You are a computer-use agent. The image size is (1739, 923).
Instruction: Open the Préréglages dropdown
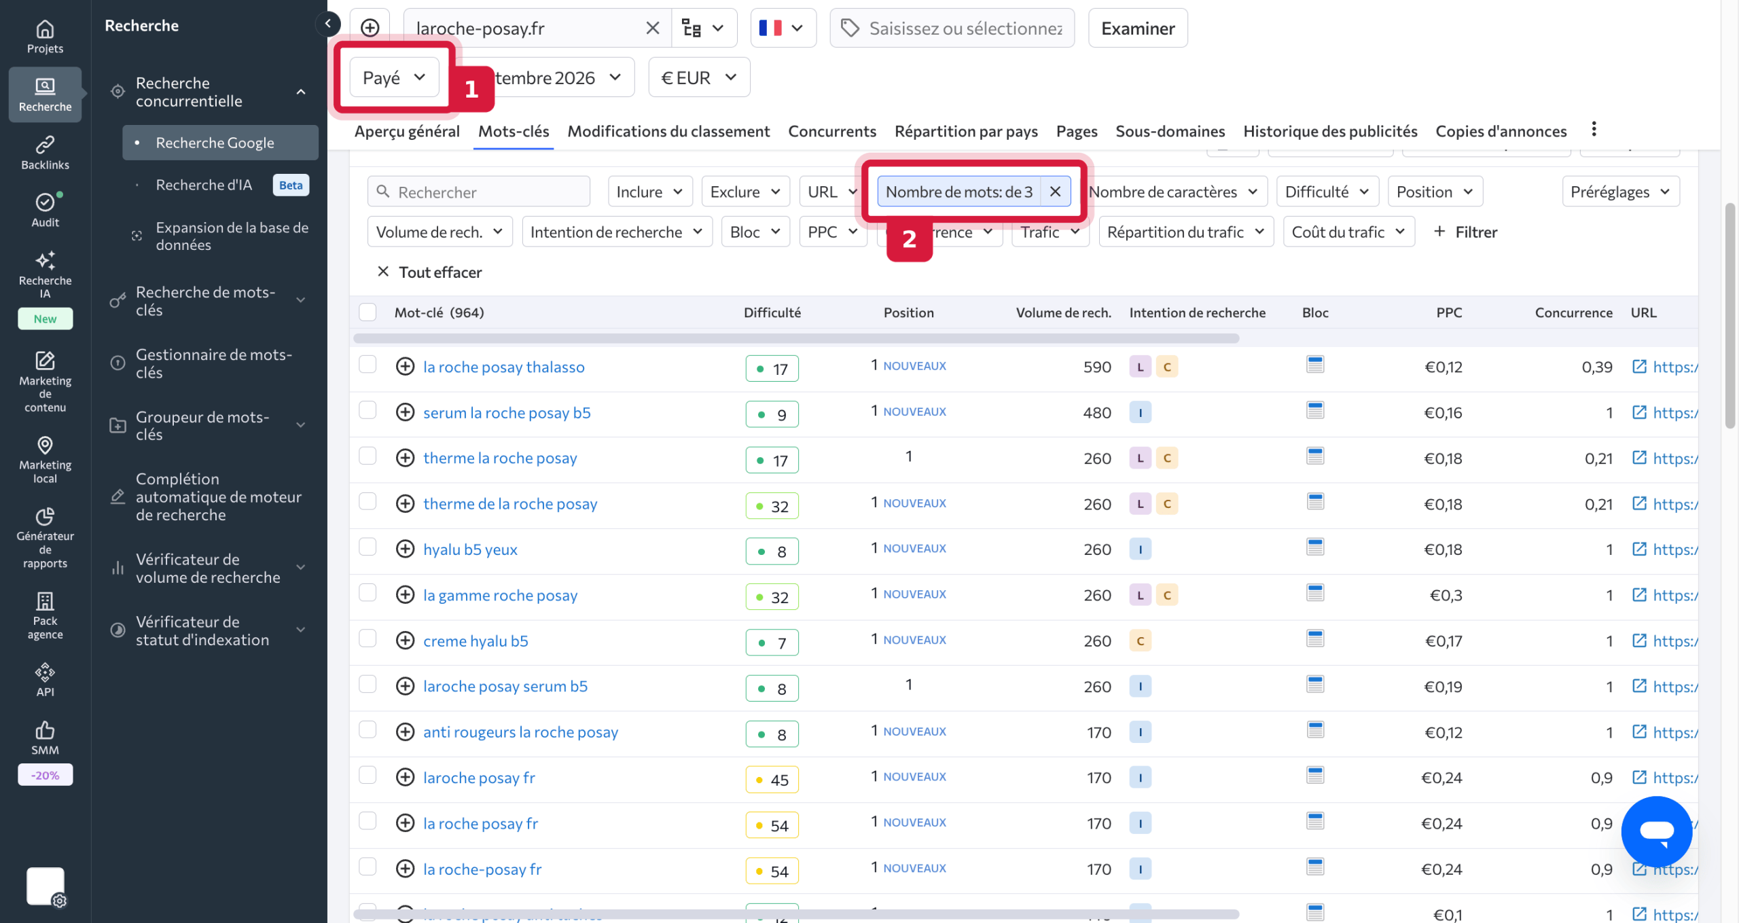1620,192
